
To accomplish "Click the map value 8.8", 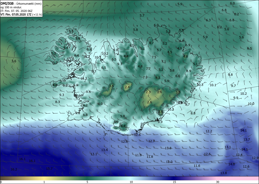I will click(193, 113).
